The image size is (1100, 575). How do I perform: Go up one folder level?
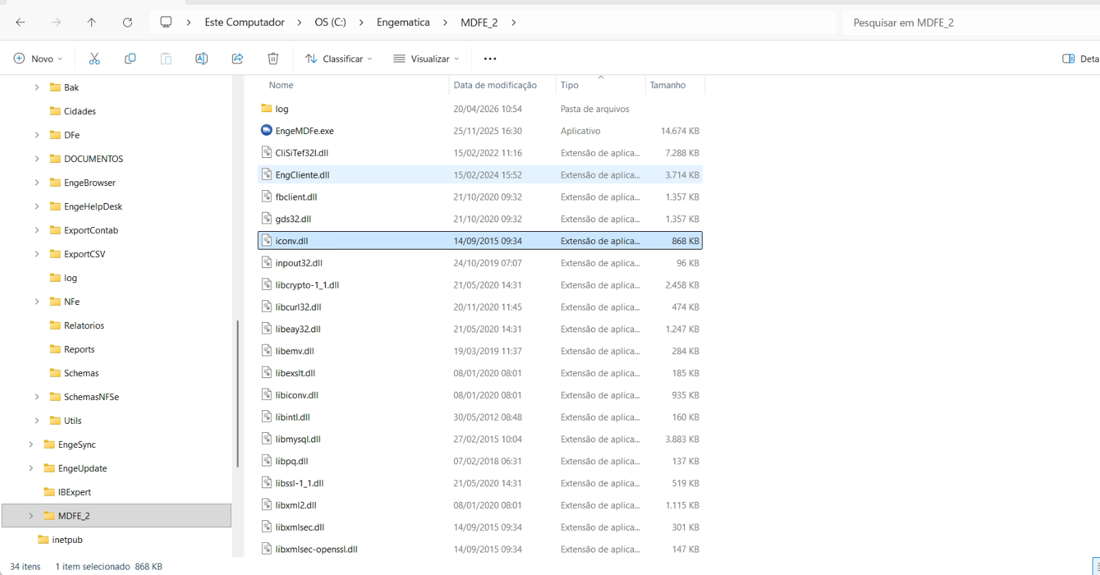92,23
